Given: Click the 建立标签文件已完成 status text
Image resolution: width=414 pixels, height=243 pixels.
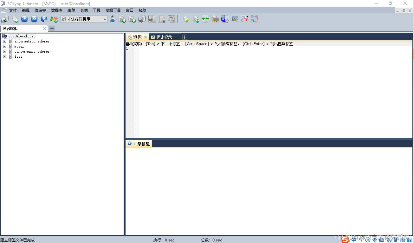Looking at the screenshot, I should pos(17,240).
